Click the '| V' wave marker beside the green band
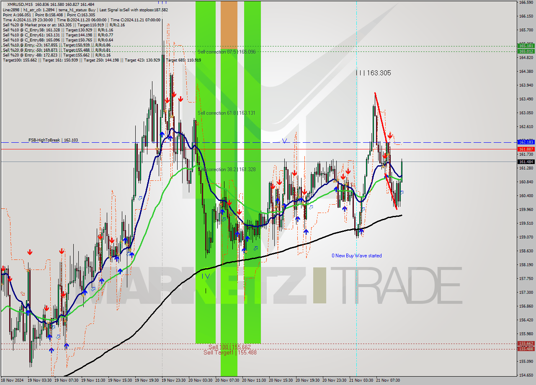This screenshot has width=536, height=385. (x=206, y=276)
